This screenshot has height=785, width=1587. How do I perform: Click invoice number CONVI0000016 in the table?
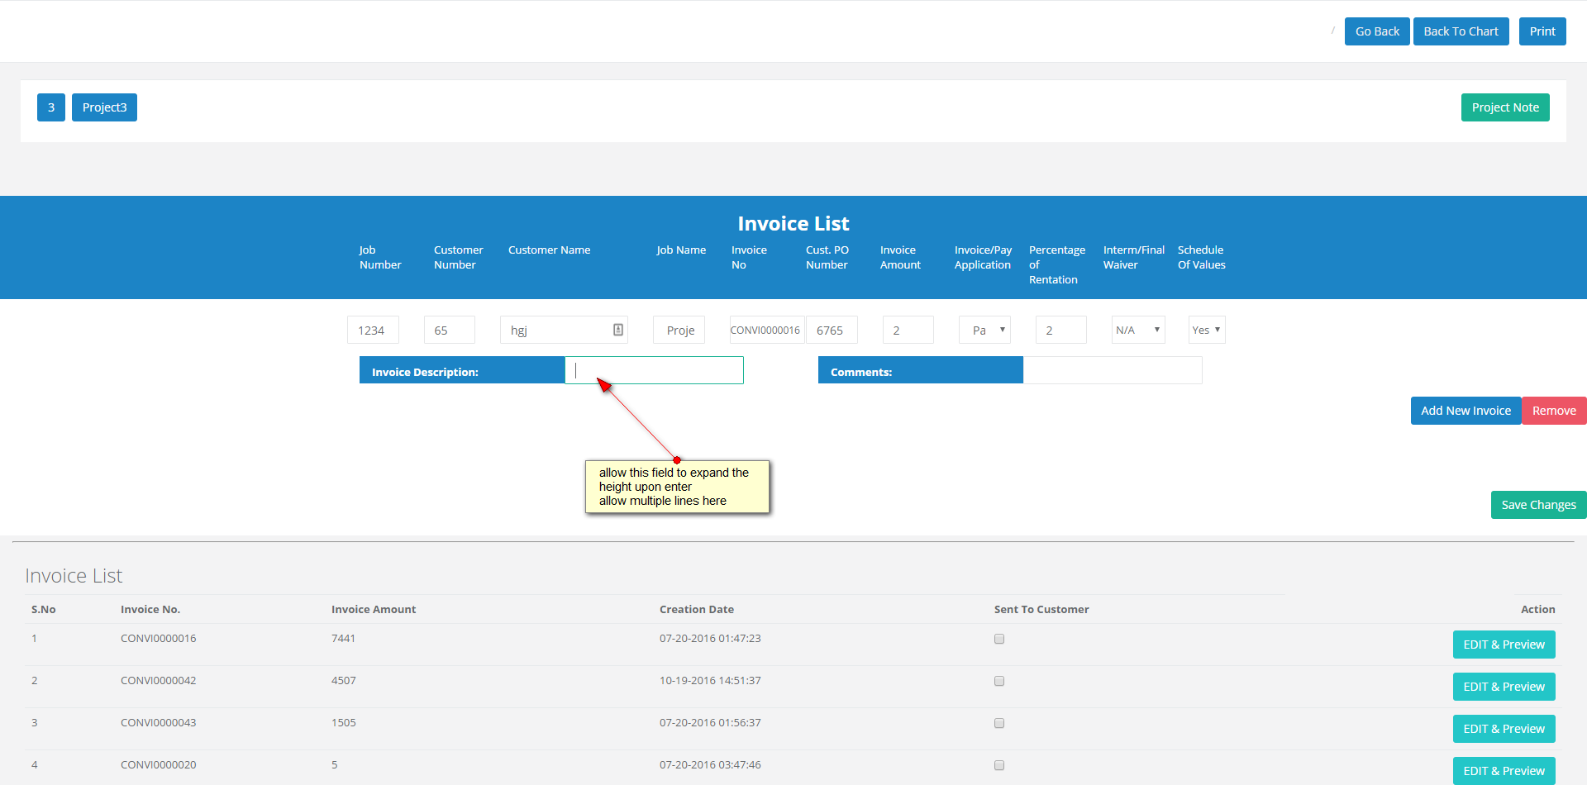coord(159,639)
